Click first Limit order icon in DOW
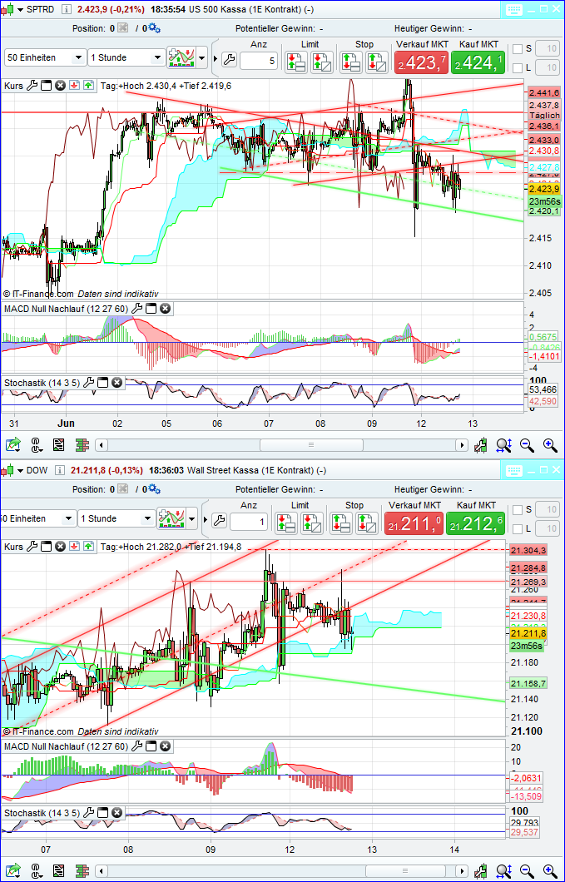Viewport: 565px width, 882px height. click(286, 523)
